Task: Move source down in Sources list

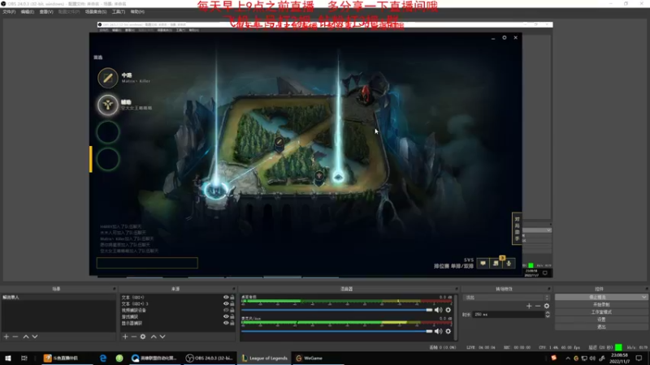Action: [162, 337]
